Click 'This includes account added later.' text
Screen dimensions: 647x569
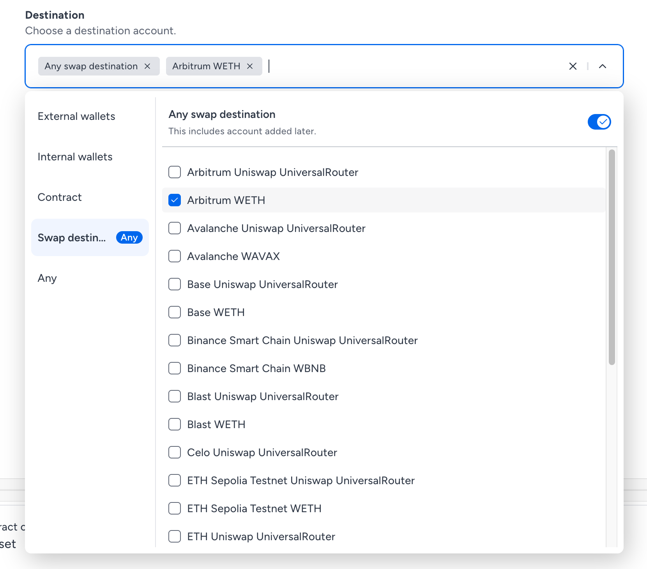click(242, 131)
